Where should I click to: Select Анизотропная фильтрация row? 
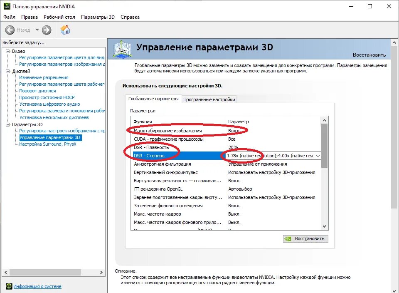(226, 164)
